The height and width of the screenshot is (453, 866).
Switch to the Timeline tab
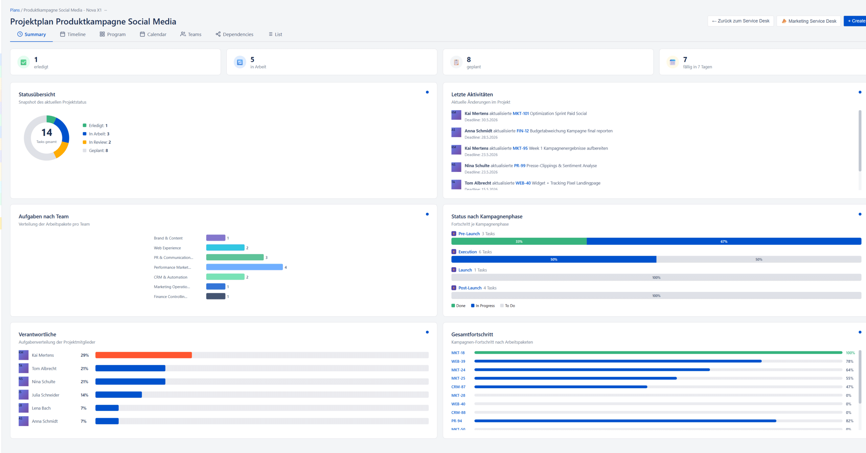73,34
